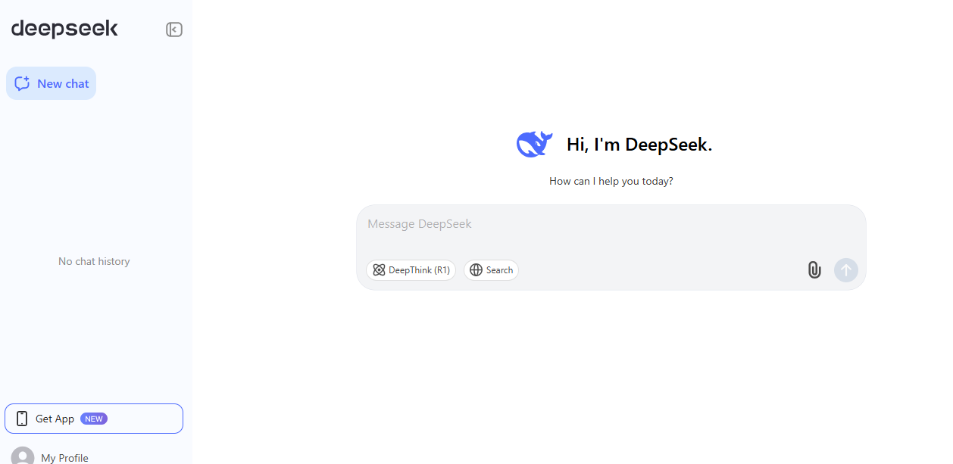Click the new chat bubble icon
This screenshot has width=953, height=464.
[x=22, y=83]
